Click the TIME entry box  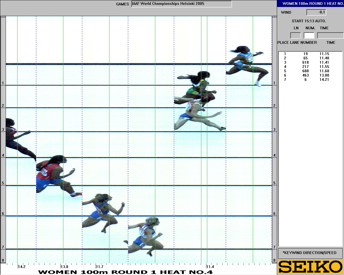pyautogui.click(x=330, y=35)
